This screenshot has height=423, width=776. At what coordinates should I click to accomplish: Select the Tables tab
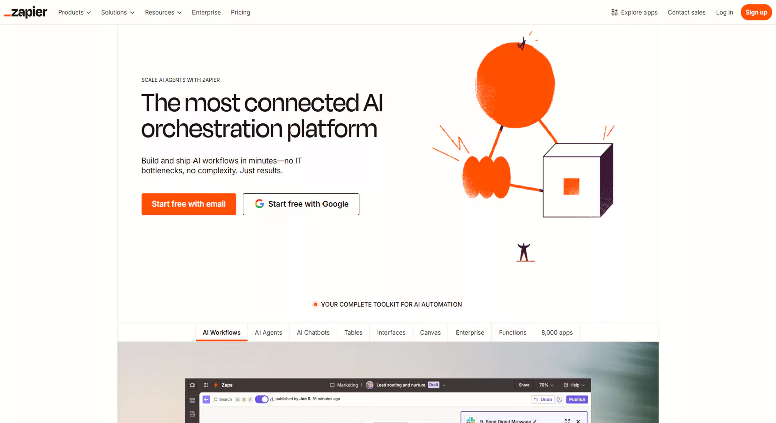[353, 333]
